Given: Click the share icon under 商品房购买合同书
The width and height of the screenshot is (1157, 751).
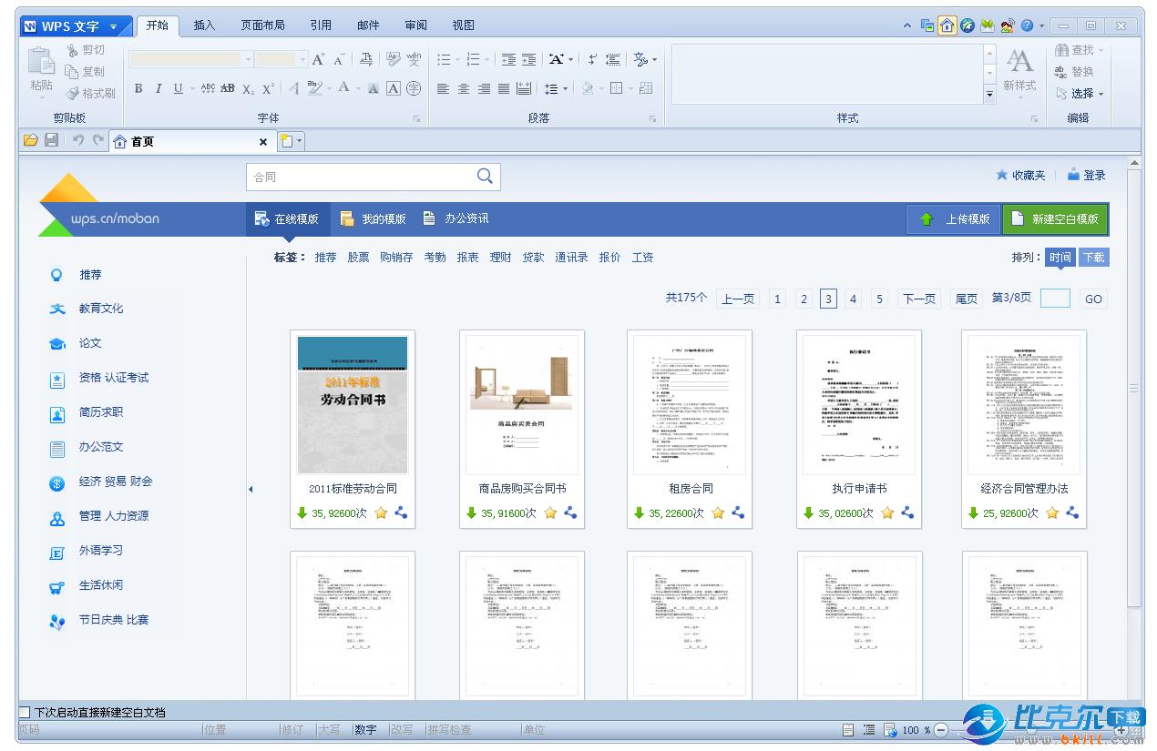Looking at the screenshot, I should pos(570,513).
